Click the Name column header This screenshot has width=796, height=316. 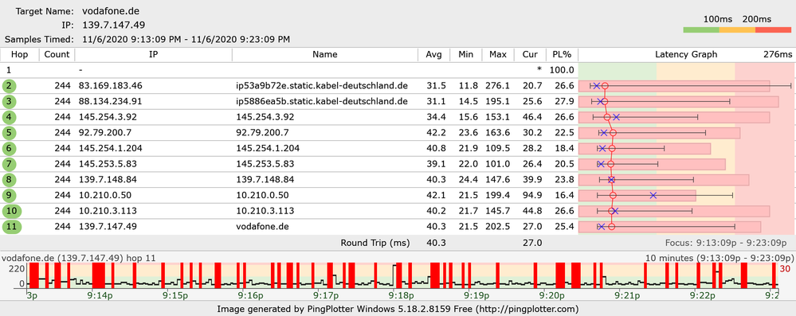325,55
